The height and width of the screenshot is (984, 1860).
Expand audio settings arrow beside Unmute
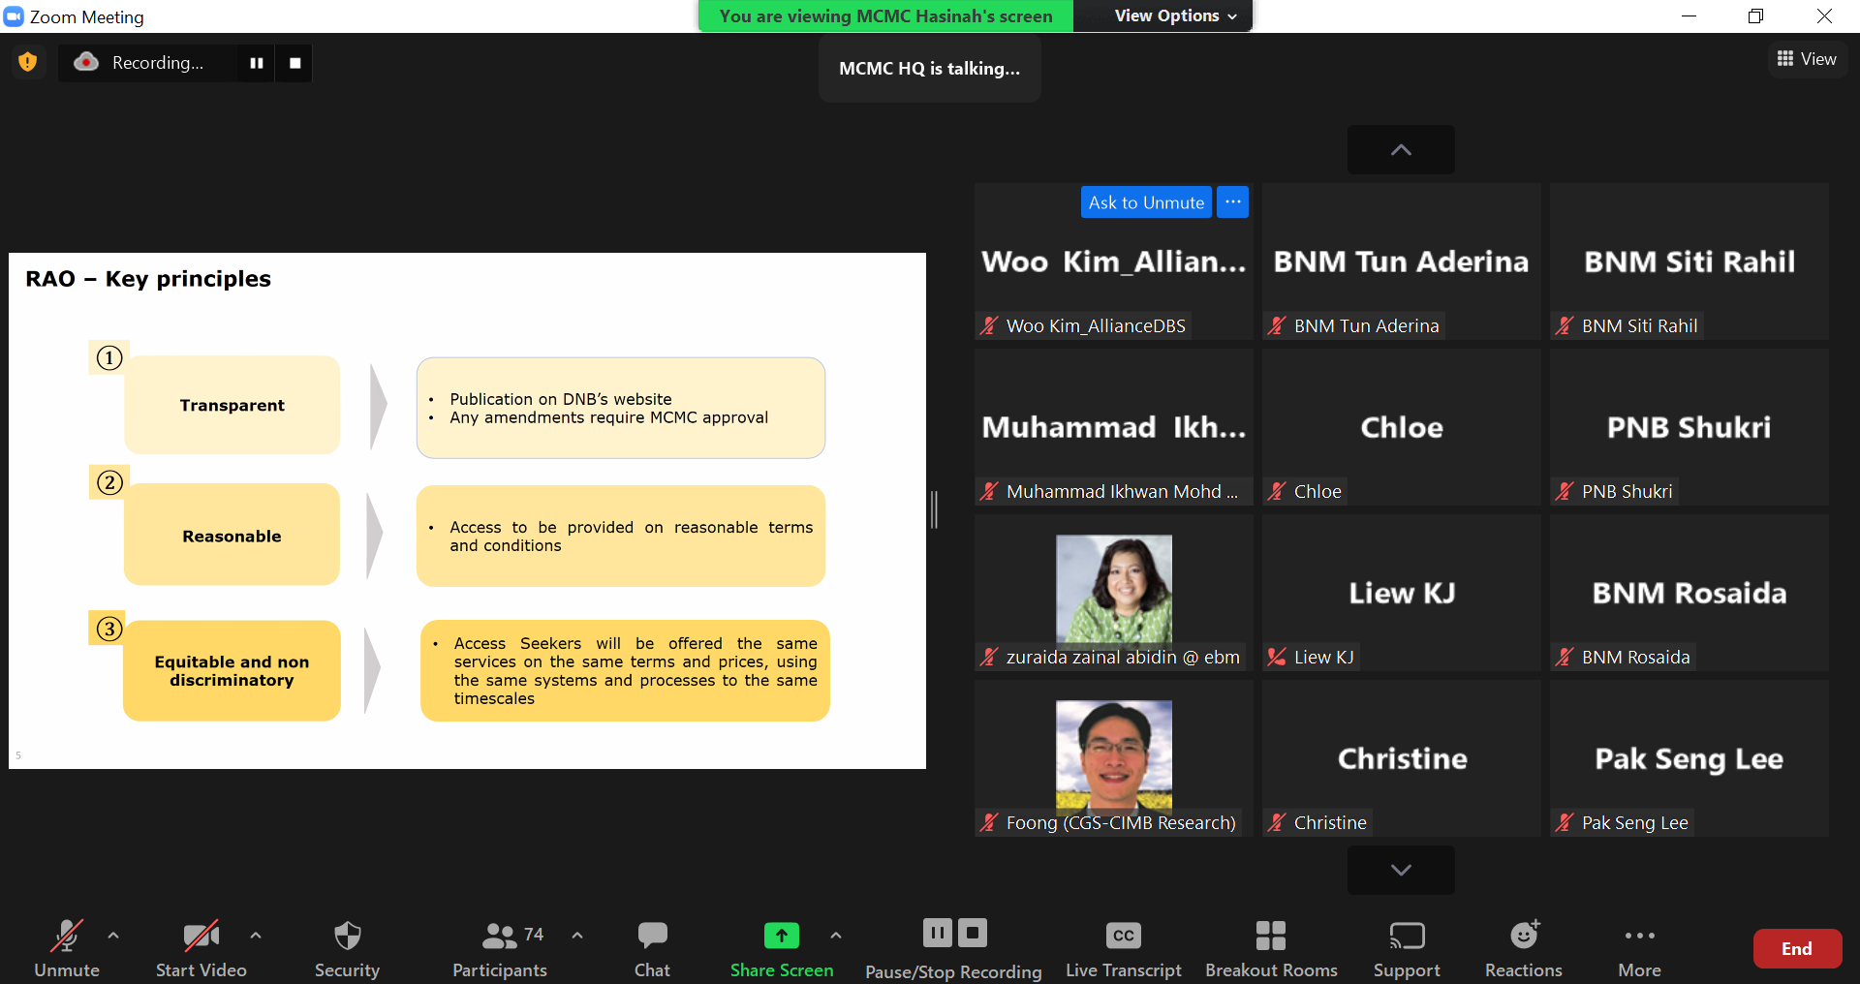pyautogui.click(x=113, y=936)
